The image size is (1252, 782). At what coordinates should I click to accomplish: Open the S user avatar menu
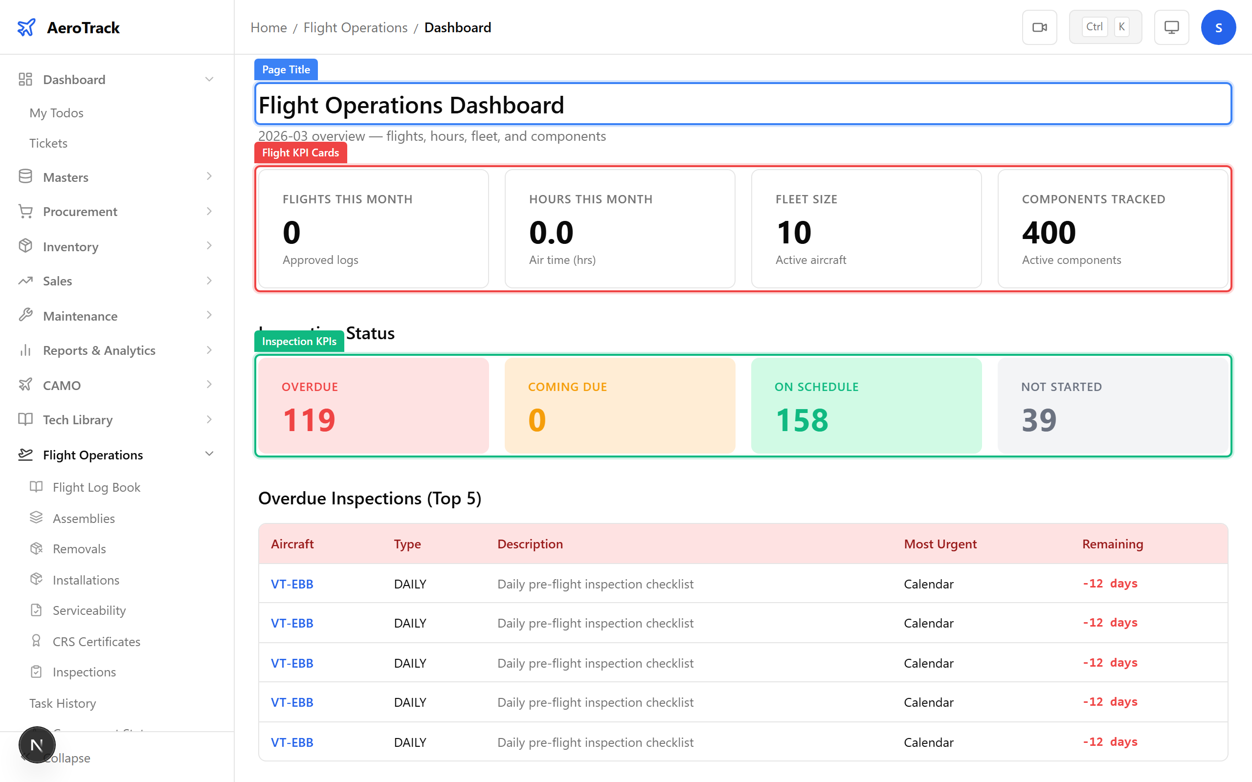pyautogui.click(x=1218, y=27)
